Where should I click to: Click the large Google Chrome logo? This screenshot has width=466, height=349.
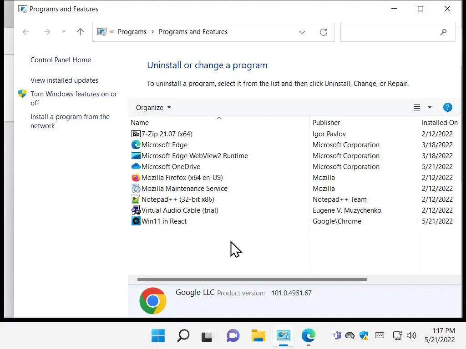pyautogui.click(x=153, y=301)
